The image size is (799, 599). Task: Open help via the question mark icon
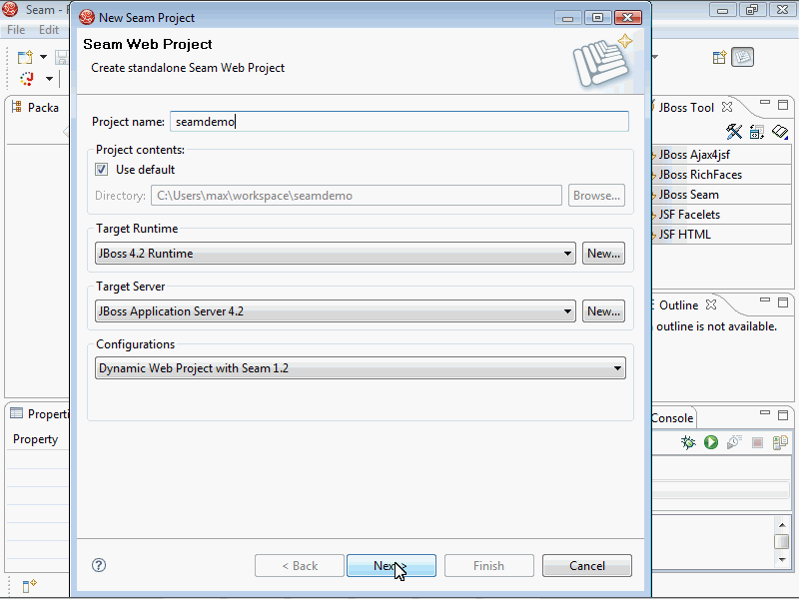pyautogui.click(x=99, y=565)
